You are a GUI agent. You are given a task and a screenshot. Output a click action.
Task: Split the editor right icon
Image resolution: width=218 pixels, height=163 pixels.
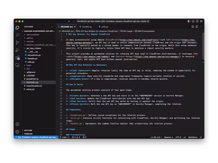point(197,27)
